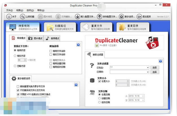The image size is (177, 116).
Task: Enable the 相同修改日期 checkbox
Action: [51, 67]
